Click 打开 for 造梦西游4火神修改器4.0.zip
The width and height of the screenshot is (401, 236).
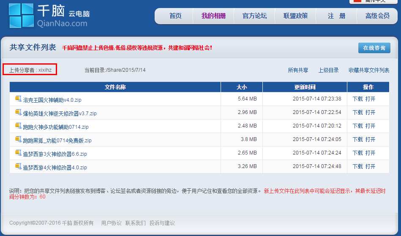pyautogui.click(x=370, y=166)
